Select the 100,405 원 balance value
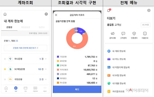Image resolution: width=154 pixels, height=97 pixels. pyautogui.click(x=92, y=83)
